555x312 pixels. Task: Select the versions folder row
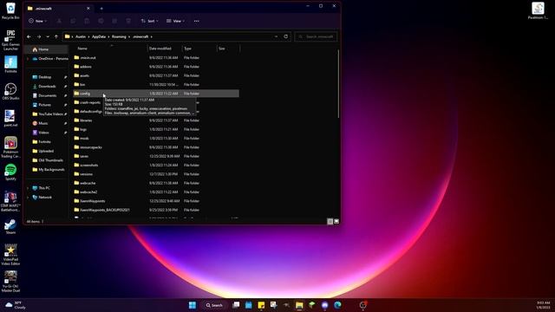156,174
